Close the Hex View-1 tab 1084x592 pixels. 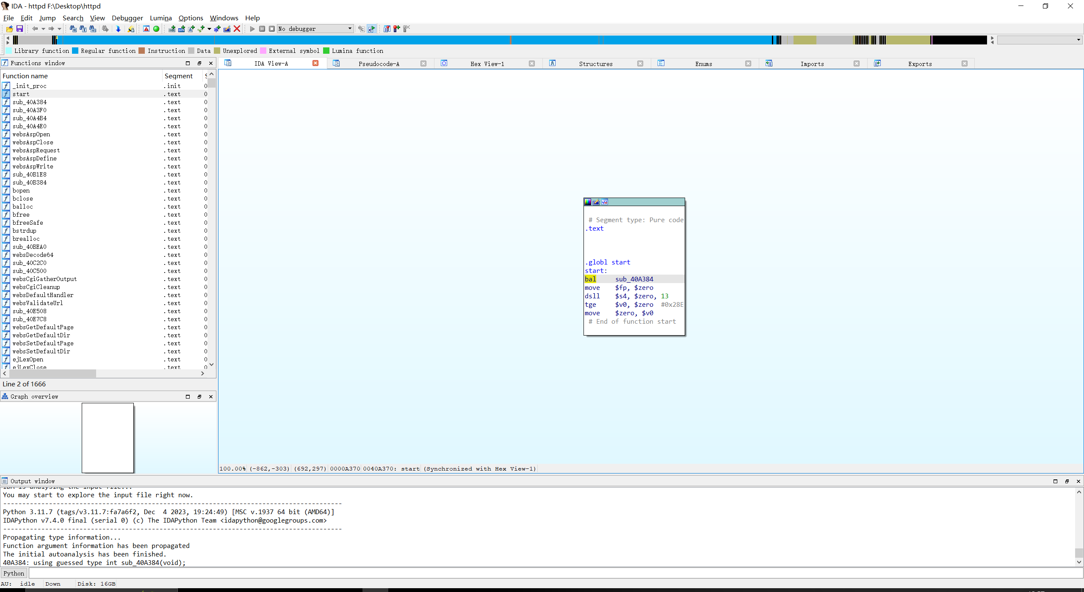click(x=532, y=63)
